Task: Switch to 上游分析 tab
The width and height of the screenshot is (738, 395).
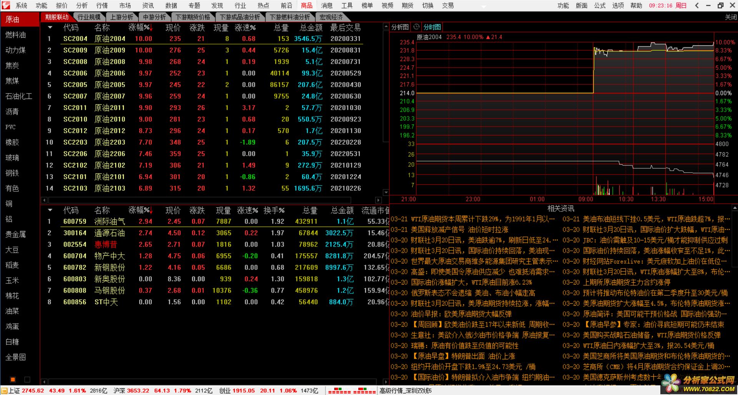Action: click(x=122, y=17)
